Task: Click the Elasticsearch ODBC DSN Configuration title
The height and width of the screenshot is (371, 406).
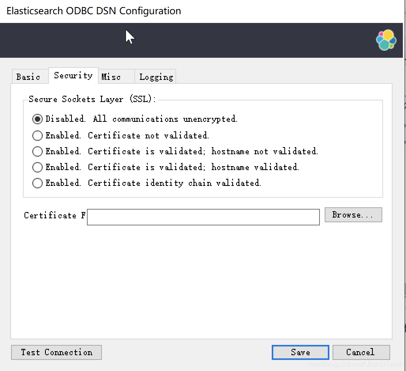Action: tap(94, 11)
